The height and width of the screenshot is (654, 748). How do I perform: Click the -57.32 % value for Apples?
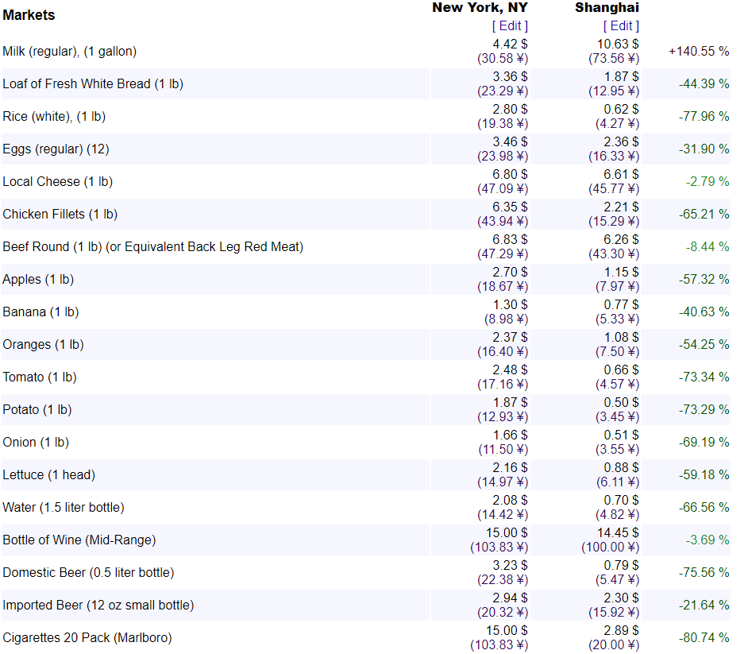704,280
